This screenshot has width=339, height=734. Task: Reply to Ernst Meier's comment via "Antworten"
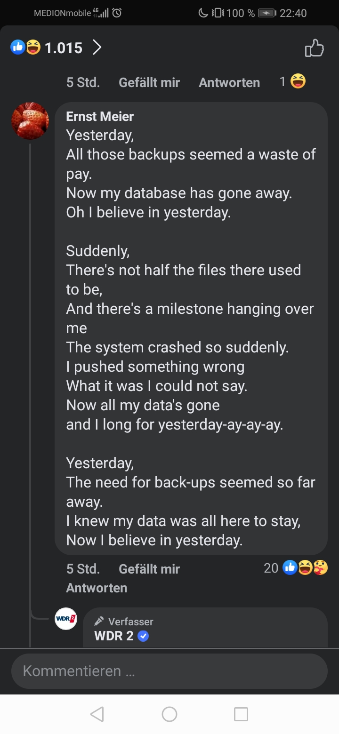pos(97,588)
